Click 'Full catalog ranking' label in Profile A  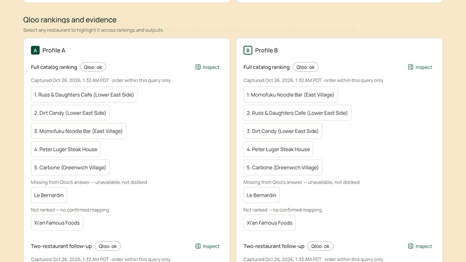click(54, 67)
